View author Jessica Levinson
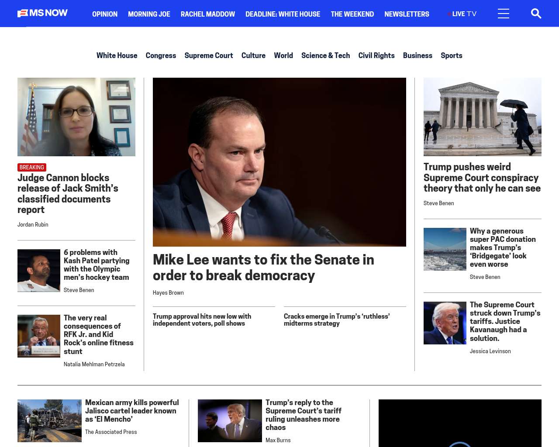 pos(490,351)
